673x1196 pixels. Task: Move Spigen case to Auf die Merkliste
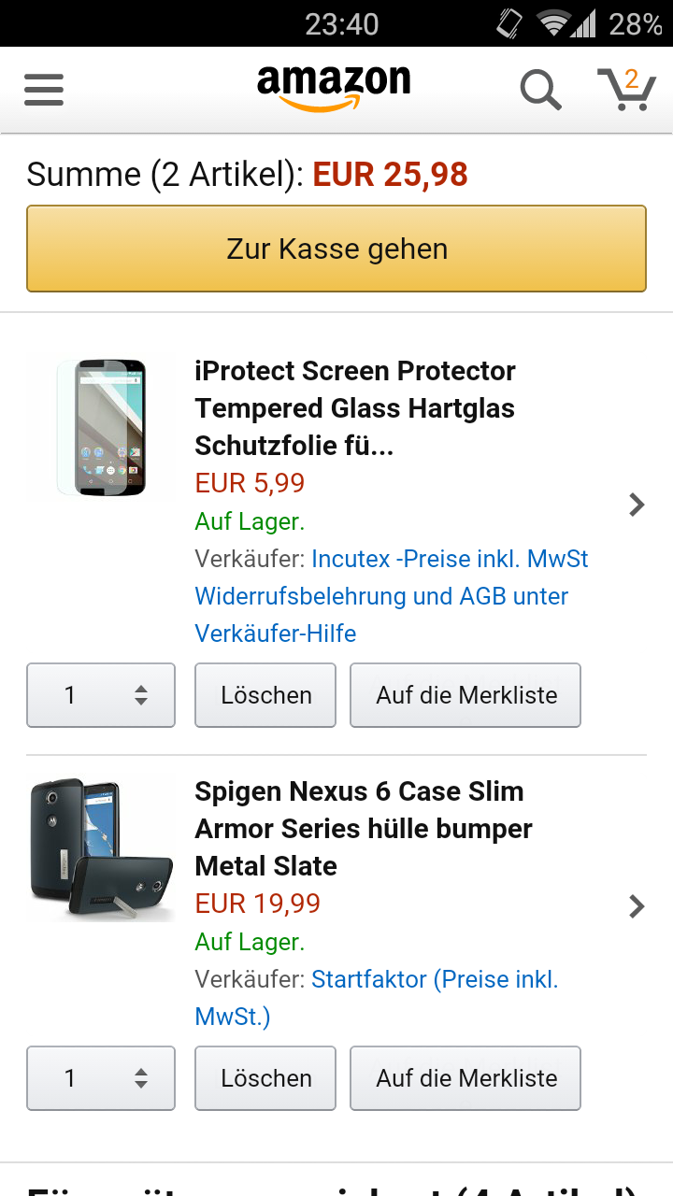pyautogui.click(x=465, y=1078)
